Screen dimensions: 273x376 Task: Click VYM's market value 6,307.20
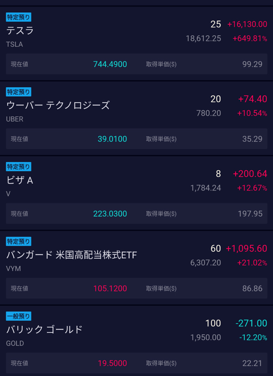206,263
